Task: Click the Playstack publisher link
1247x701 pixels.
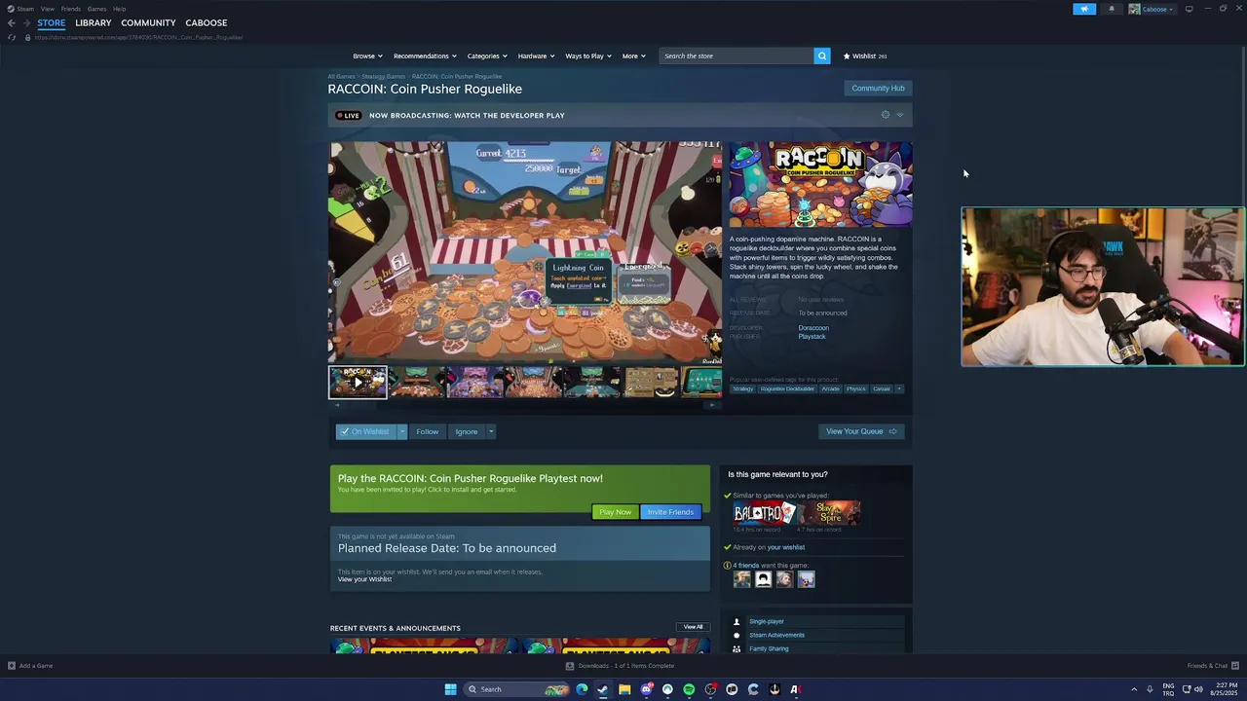Action: point(812,337)
